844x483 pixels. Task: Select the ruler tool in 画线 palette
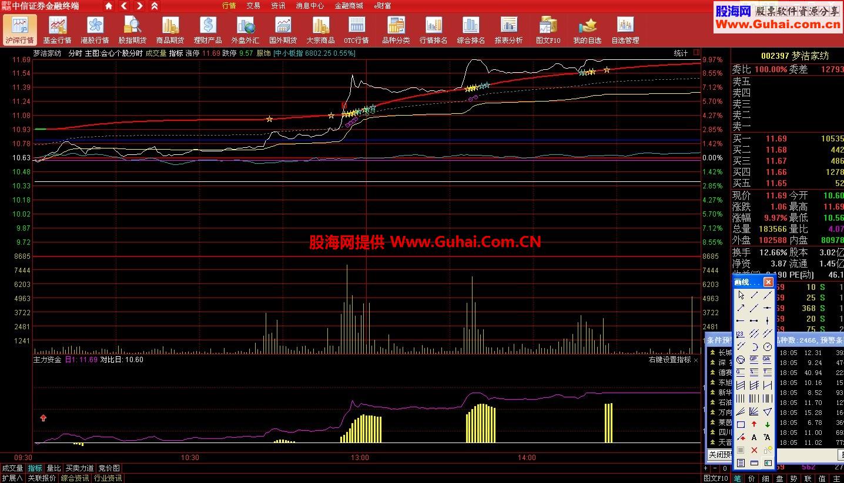coord(754,463)
